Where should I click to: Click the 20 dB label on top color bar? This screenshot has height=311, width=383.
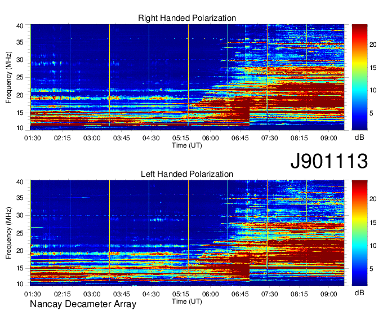pyautogui.click(x=373, y=45)
